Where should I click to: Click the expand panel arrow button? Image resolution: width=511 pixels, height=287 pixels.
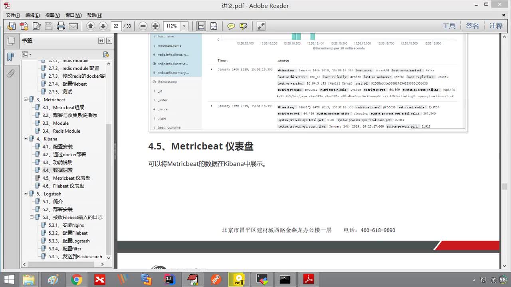(x=109, y=41)
